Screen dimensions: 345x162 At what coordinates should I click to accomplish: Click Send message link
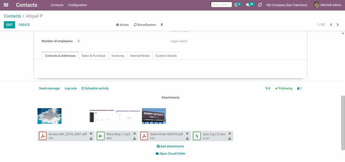(49, 88)
